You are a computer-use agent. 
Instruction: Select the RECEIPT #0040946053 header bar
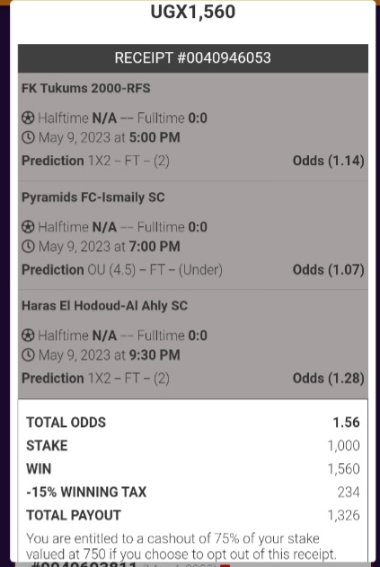click(193, 58)
